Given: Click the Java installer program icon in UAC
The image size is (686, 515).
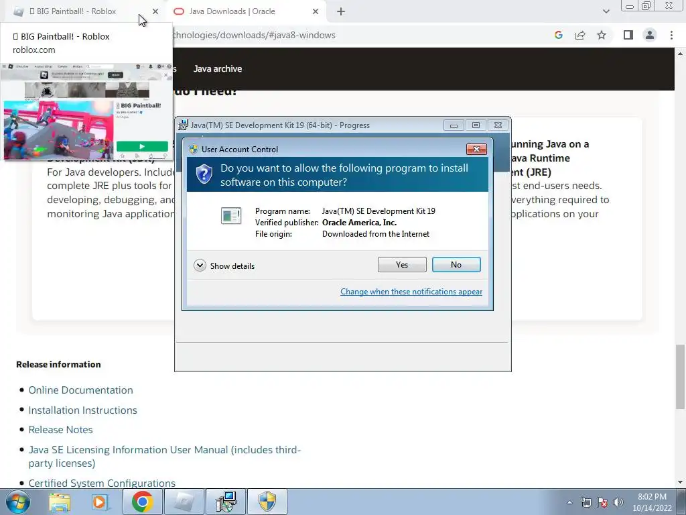Looking at the screenshot, I should (231, 215).
